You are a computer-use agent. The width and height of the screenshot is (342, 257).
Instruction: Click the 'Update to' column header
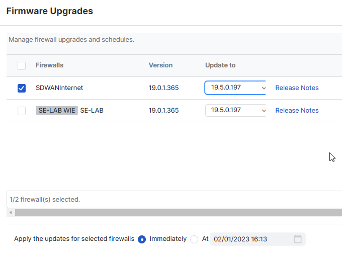point(220,65)
